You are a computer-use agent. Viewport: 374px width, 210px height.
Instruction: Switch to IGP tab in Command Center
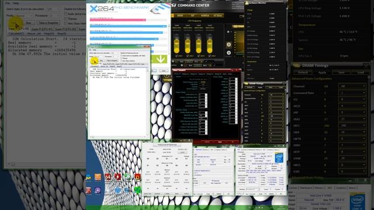pos(193,16)
